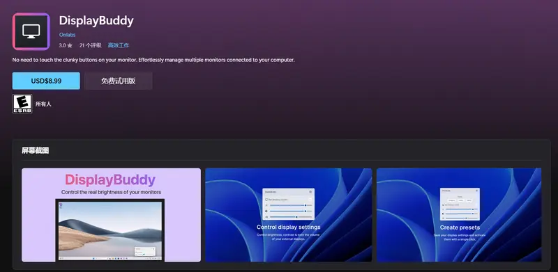Click the 'No need to touch' description text

[x=153, y=60]
